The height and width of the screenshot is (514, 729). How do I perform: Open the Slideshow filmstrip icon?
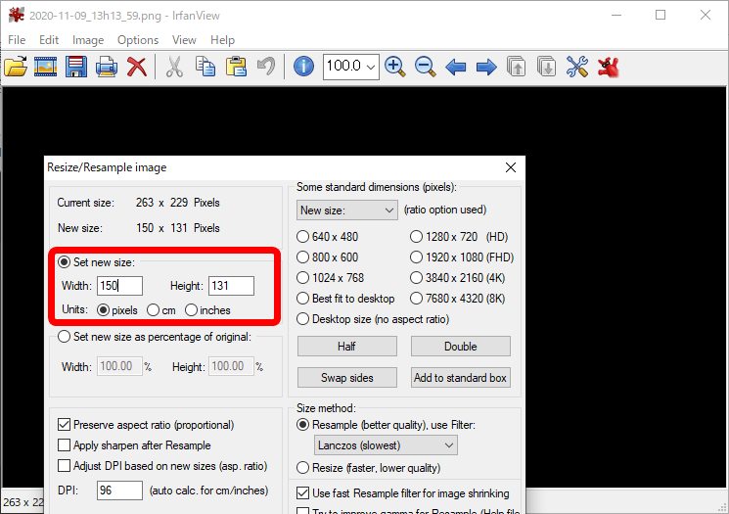[x=46, y=67]
